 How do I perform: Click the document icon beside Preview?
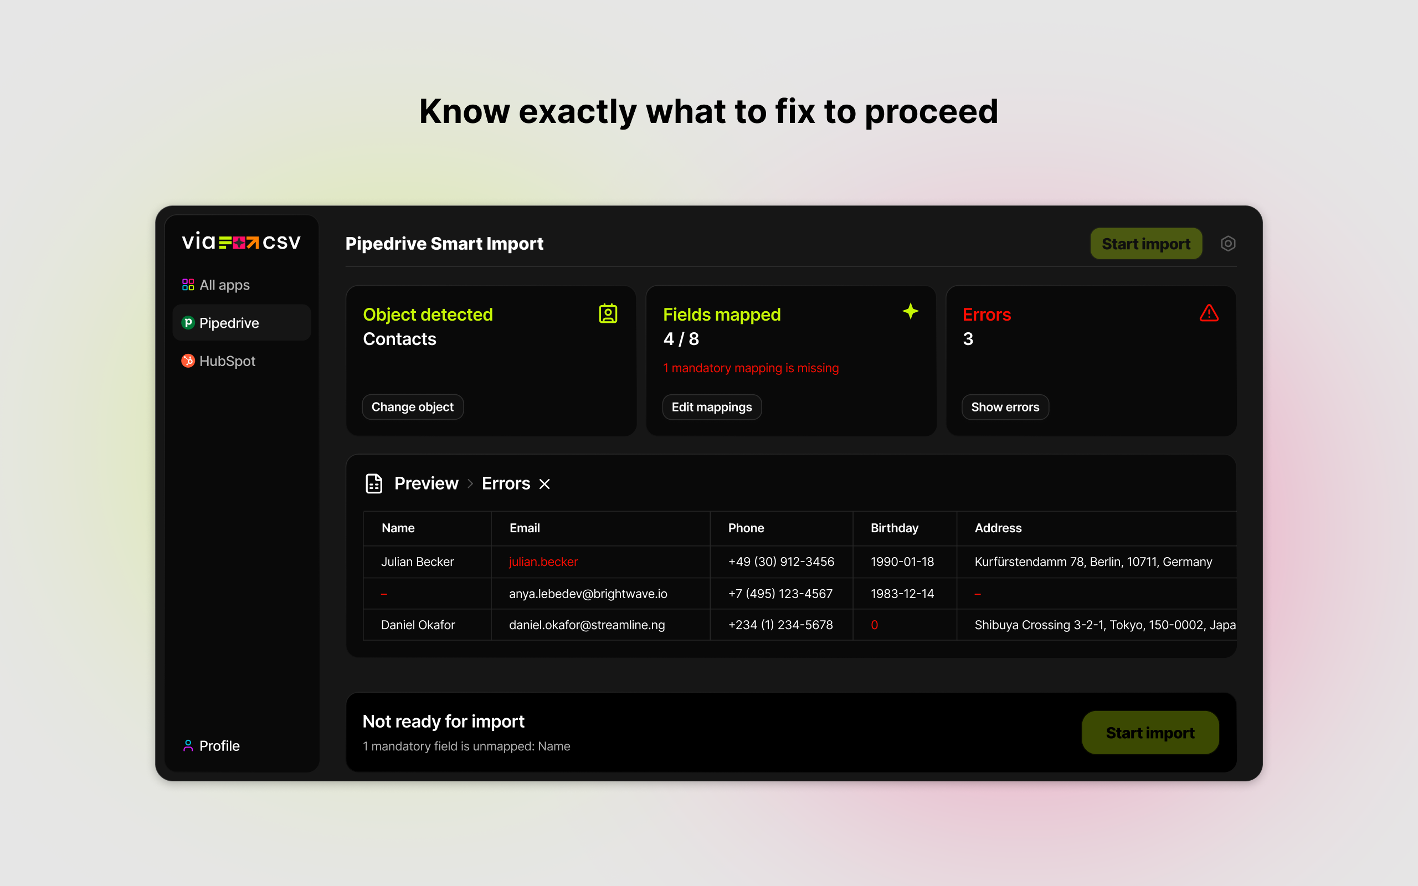[373, 483]
